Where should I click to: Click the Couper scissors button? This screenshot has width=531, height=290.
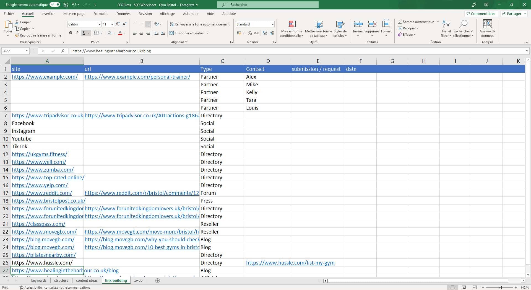pos(23,22)
